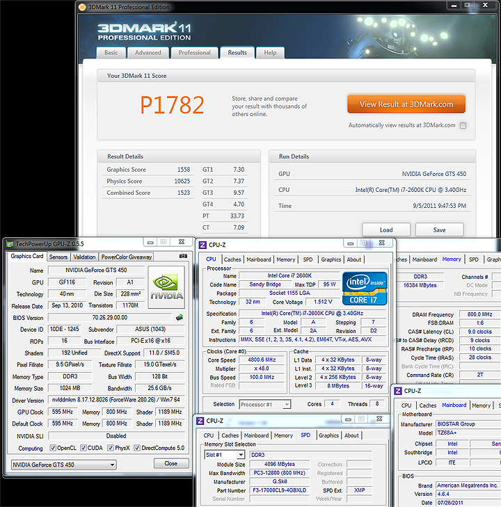Minimize the 3DMark 11 window
Screen dimensions: 501x507
(x=454, y=5)
